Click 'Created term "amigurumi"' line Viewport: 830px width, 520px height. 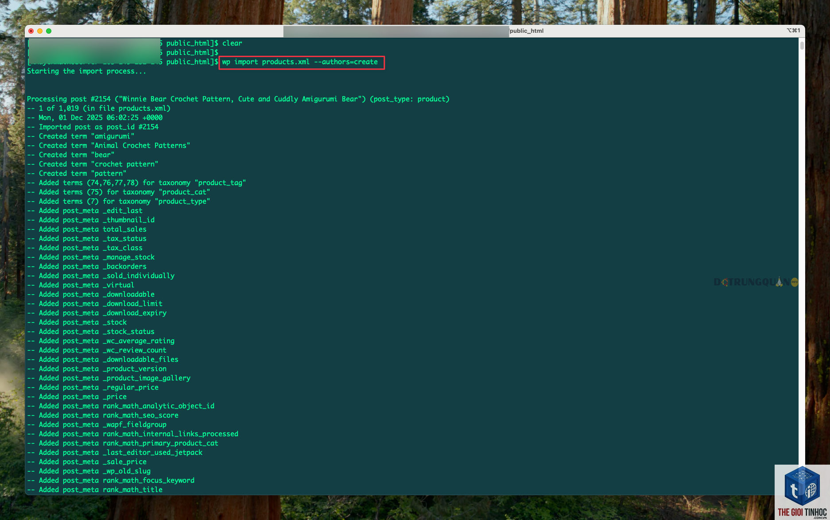(x=81, y=136)
